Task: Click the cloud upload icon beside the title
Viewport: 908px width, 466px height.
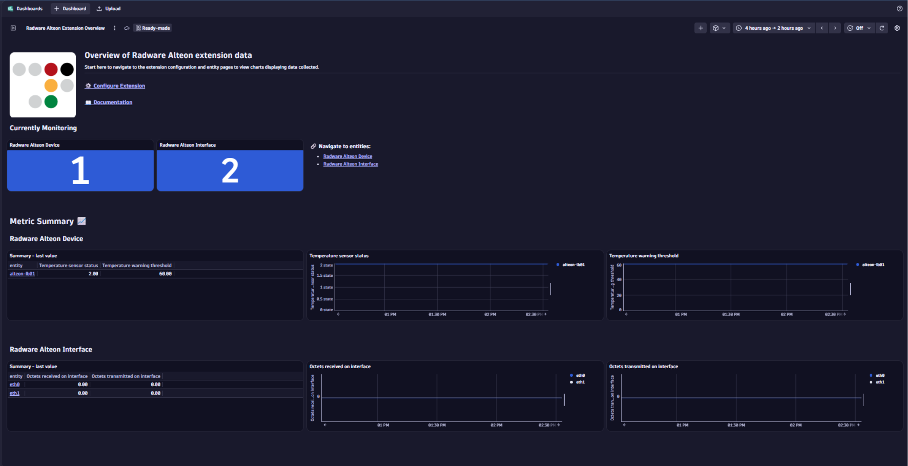Action: pos(127,28)
